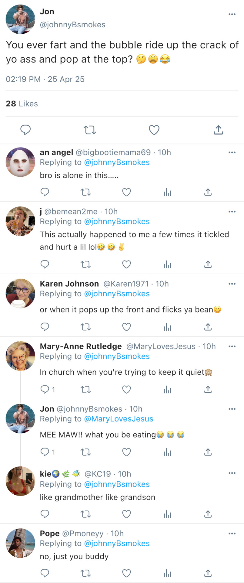Viewport: 244px width, 583px height.
Task: View the 28 Likes list
Action: click(x=22, y=104)
